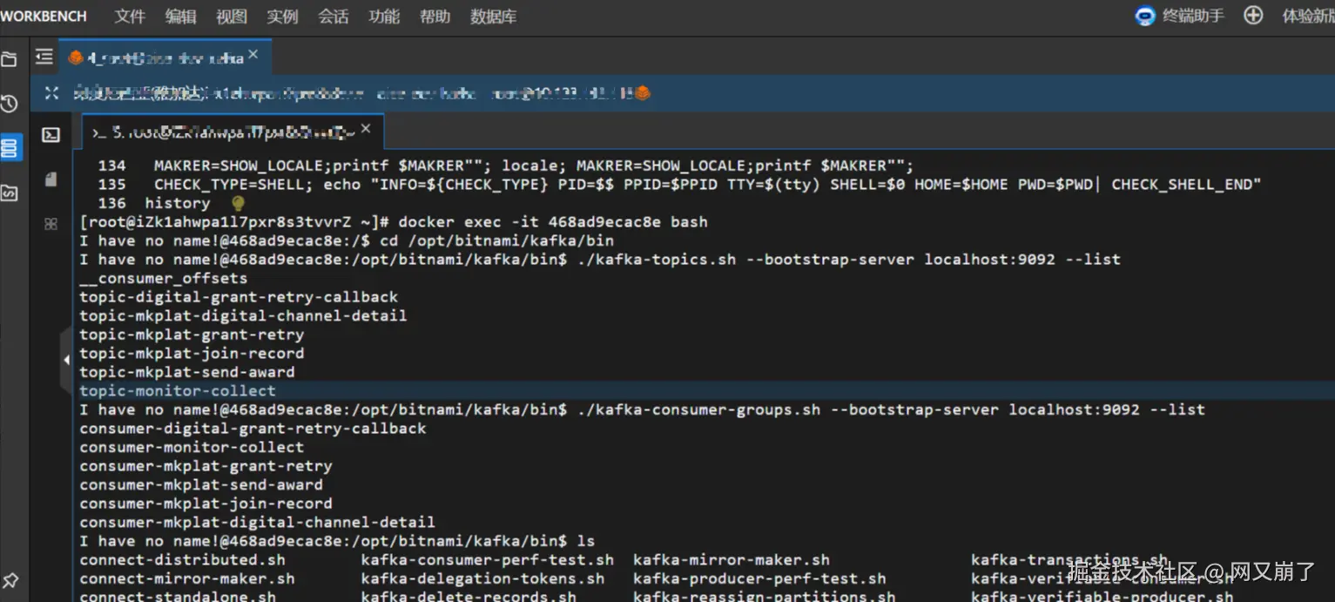Screen dimensions: 1335x602
Task: Open the folder icon in left sidebar
Action: 10,59
